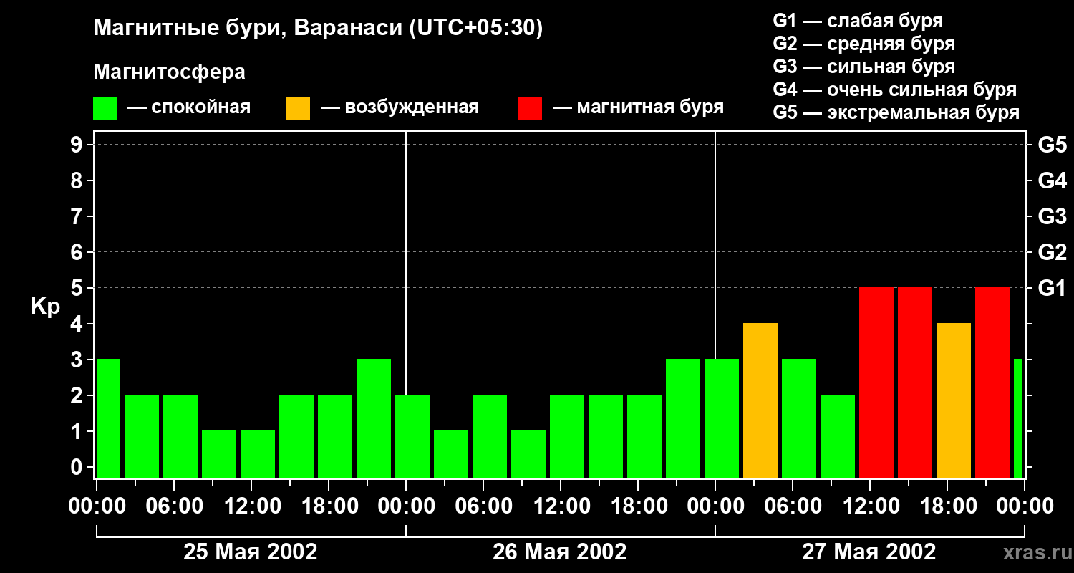The image size is (1074, 573).
Task: Click the '18:00' time label above 27 May
Action: [947, 506]
